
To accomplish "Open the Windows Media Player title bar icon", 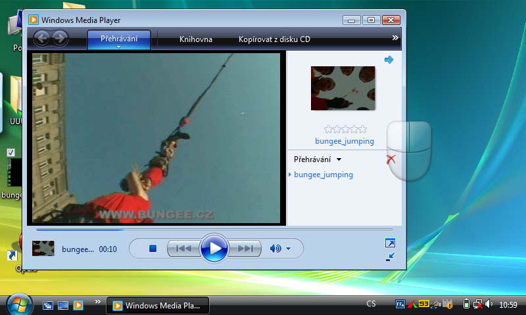I will [34, 20].
